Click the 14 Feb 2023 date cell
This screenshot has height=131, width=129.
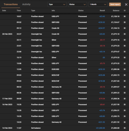(7, 128)
